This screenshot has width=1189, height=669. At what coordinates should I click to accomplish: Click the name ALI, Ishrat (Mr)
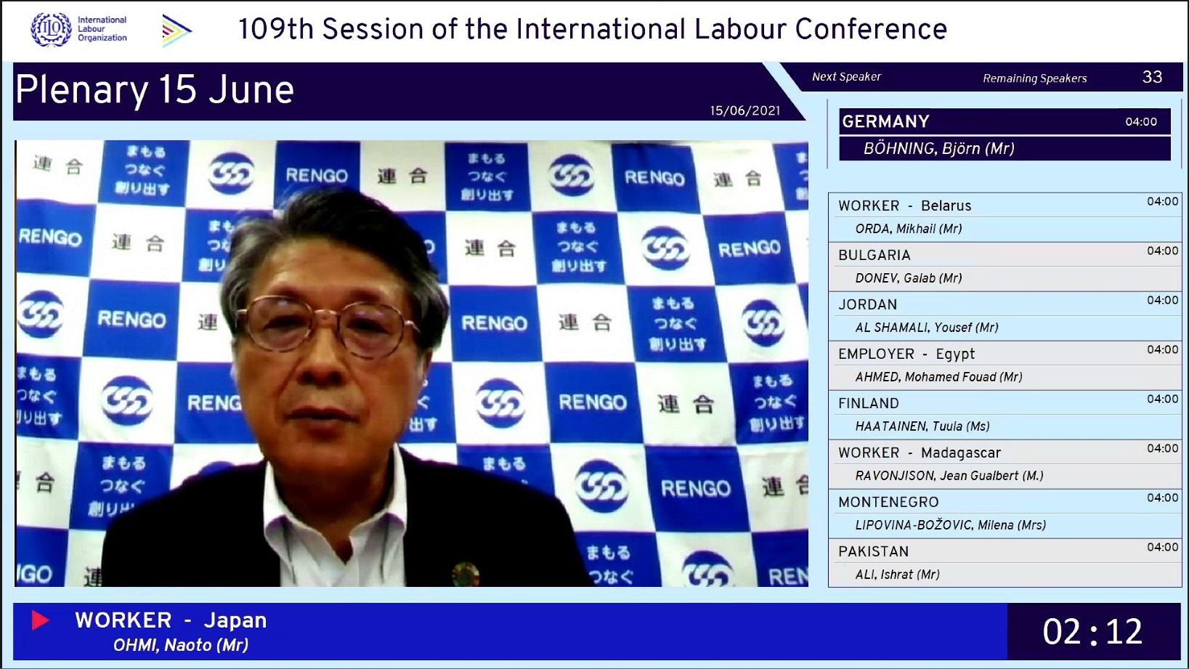pos(898,575)
